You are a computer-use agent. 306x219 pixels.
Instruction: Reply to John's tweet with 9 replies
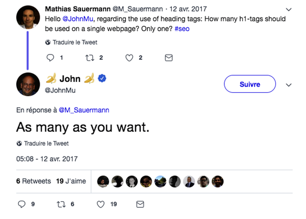[x=21, y=204]
